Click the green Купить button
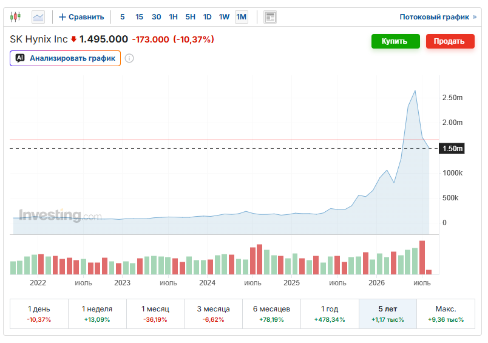The height and width of the screenshot is (343, 488). pos(396,41)
